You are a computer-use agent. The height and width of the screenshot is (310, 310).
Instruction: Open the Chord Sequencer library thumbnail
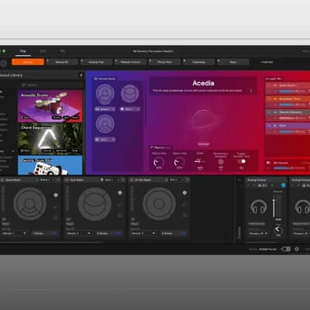[50, 139]
